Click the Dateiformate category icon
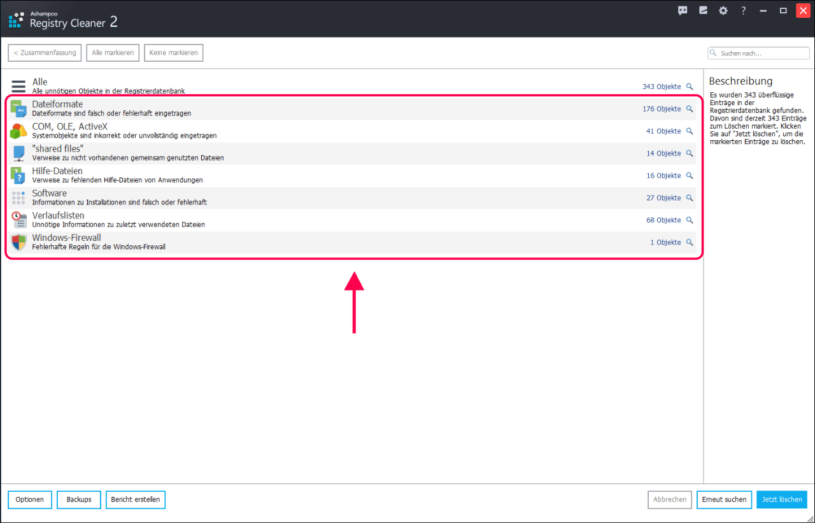Screen dimensions: 815x523 [x=18, y=109]
